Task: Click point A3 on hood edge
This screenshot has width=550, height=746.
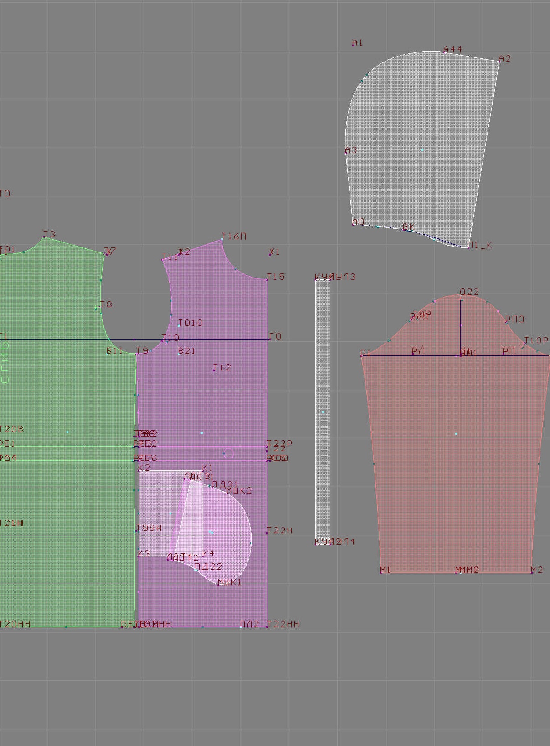Action: pos(346,152)
